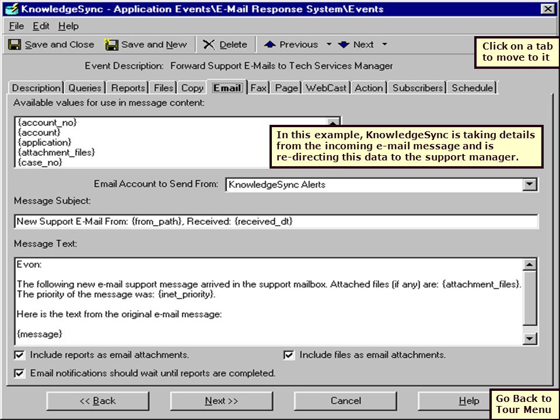Click {inet_priority} in message text
The image size is (560, 420).
tap(186, 295)
